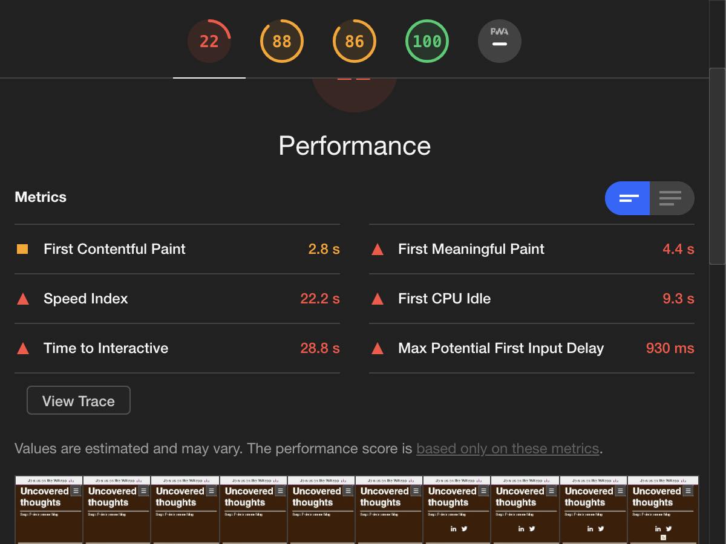Click the 28.8 s value
726x544 pixels.
(320, 348)
